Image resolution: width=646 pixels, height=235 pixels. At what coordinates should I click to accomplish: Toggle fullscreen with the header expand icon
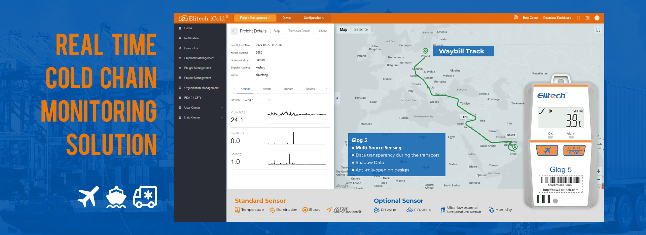pyautogui.click(x=578, y=18)
